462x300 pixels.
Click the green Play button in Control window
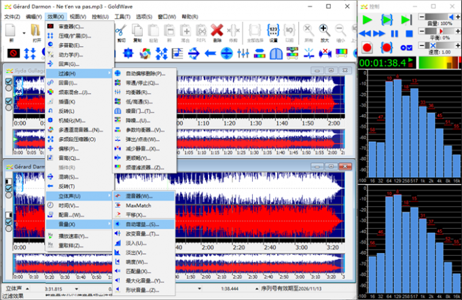367,20
